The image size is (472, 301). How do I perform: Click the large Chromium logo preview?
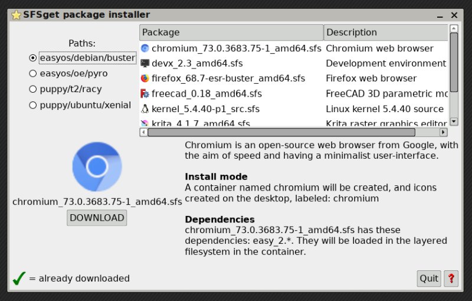point(97,166)
